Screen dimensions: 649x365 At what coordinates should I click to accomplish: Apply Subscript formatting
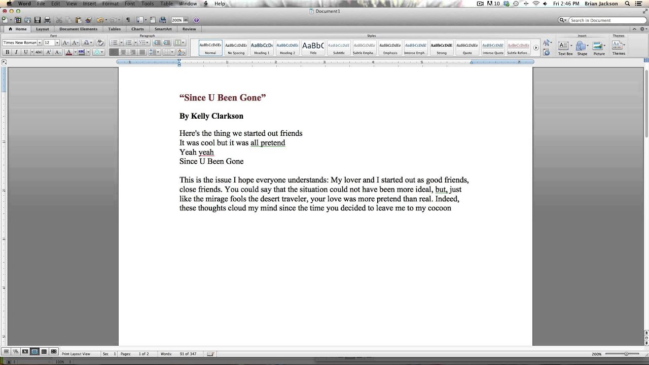[x=58, y=52]
